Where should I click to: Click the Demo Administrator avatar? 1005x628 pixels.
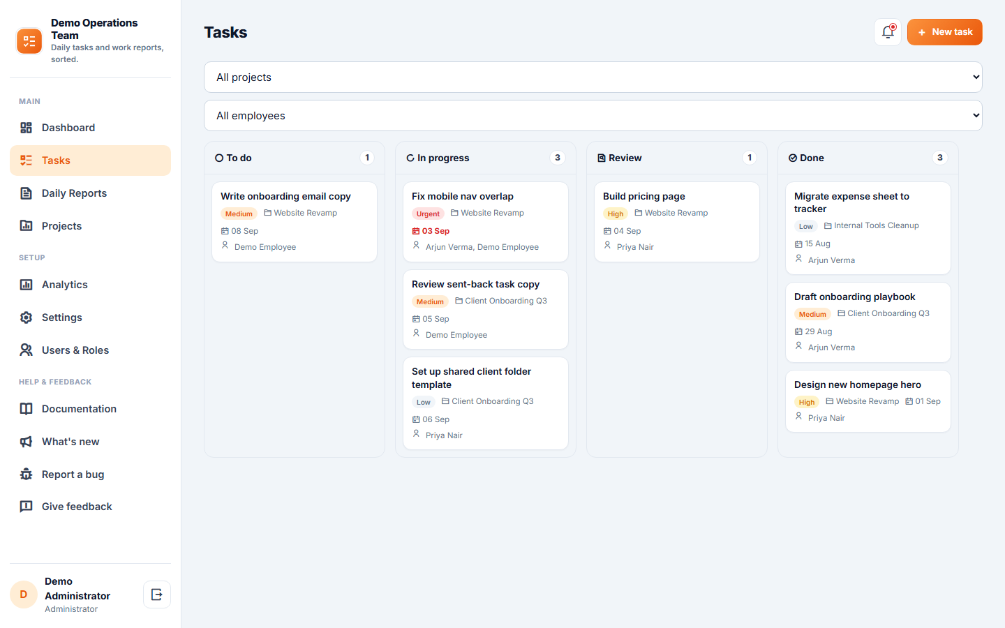24,595
